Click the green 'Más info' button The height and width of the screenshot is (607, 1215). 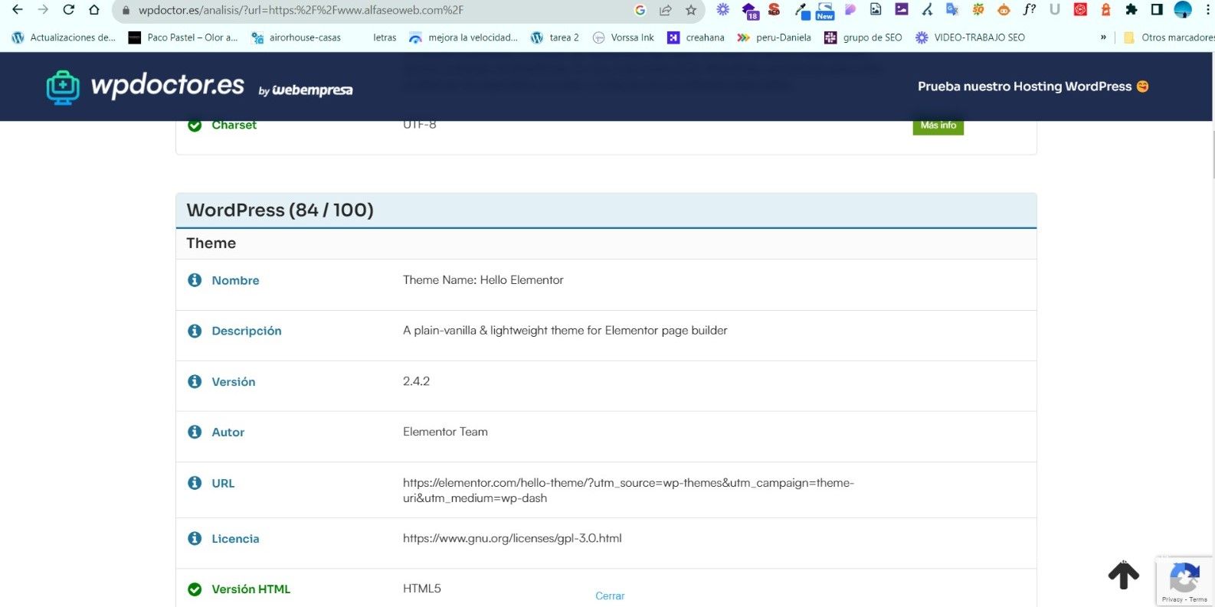pos(938,126)
